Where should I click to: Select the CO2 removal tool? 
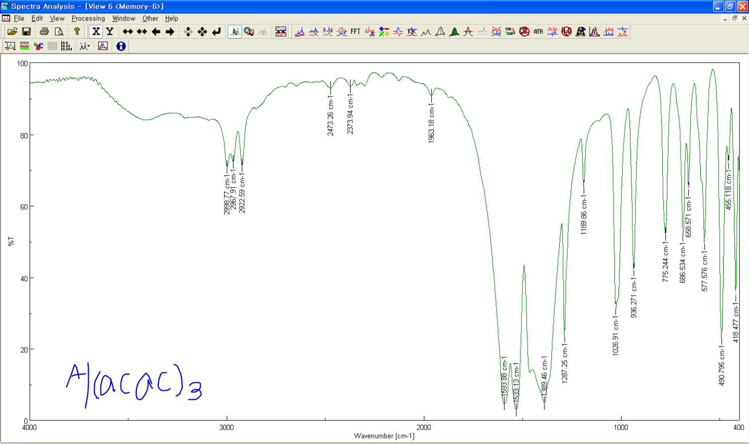point(525,32)
